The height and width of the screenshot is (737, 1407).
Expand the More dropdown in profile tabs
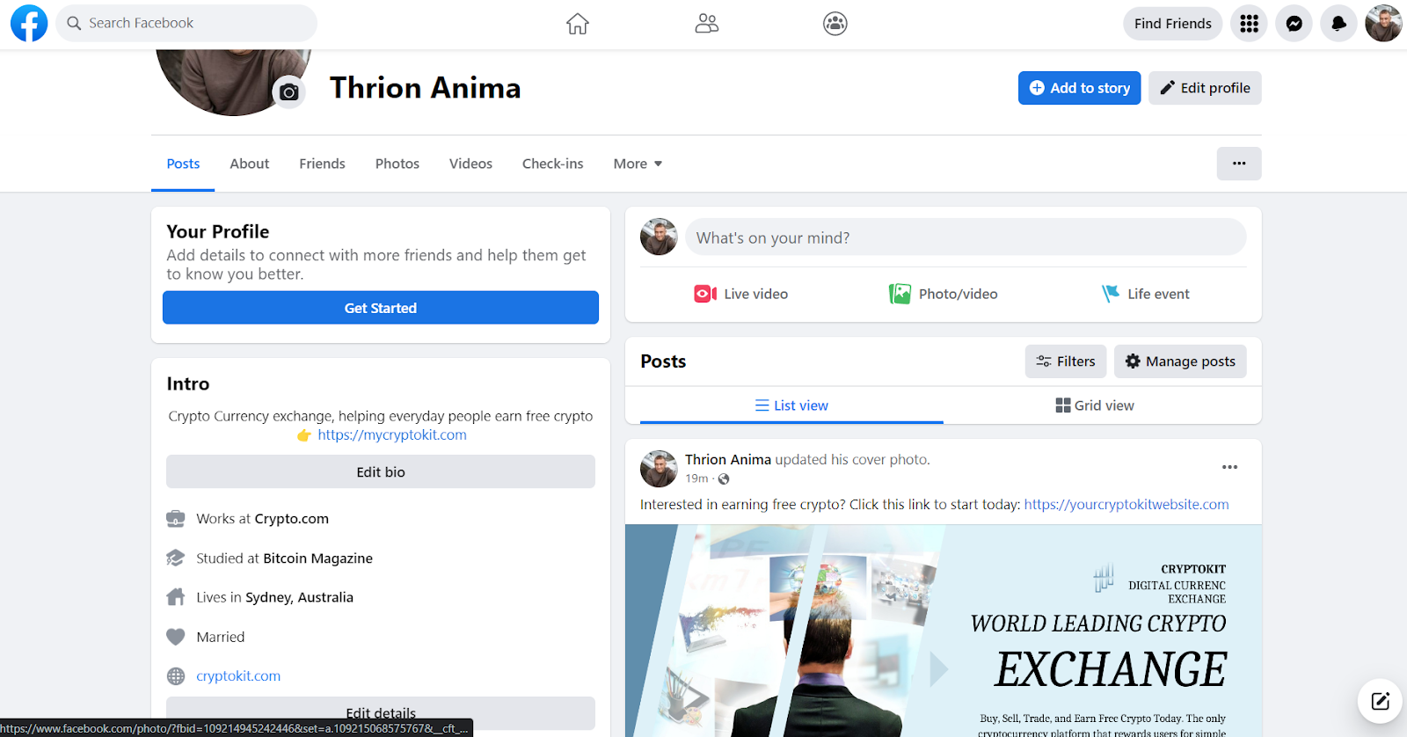638,164
